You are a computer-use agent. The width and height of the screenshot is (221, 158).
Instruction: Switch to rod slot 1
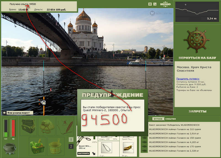click(71, 140)
